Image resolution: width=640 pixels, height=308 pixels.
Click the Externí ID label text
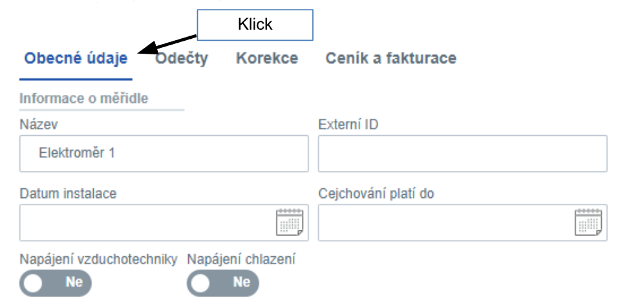(x=348, y=124)
